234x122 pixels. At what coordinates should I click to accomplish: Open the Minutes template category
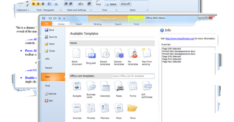(x=91, y=111)
